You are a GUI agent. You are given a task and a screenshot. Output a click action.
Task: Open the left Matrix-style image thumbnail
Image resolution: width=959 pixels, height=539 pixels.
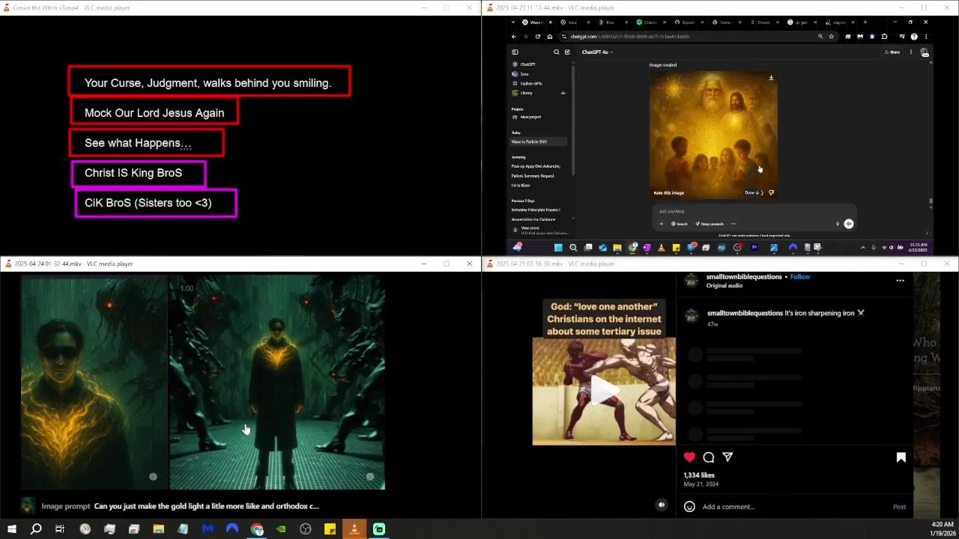tap(94, 382)
